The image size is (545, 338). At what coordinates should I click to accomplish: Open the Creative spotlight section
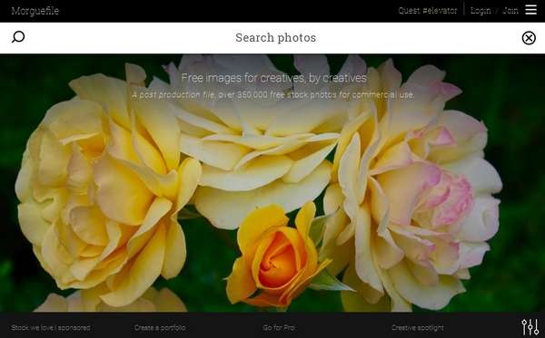point(418,328)
